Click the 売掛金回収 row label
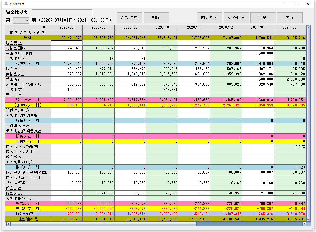This screenshot has height=232, width=316. pos(28,48)
